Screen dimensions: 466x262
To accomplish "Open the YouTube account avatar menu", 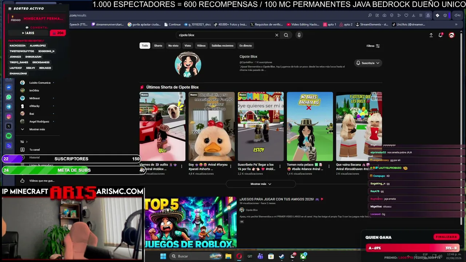I will tap(452, 35).
